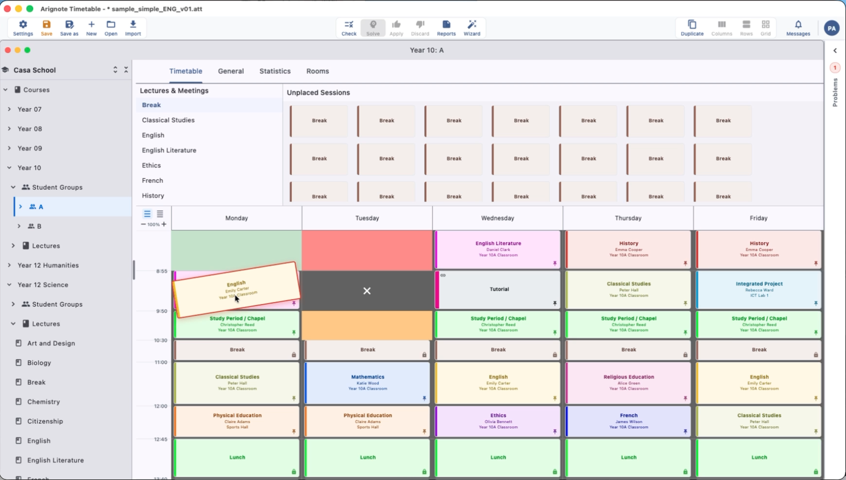Collapse Year 12 Science node
The image size is (846, 480).
point(9,285)
